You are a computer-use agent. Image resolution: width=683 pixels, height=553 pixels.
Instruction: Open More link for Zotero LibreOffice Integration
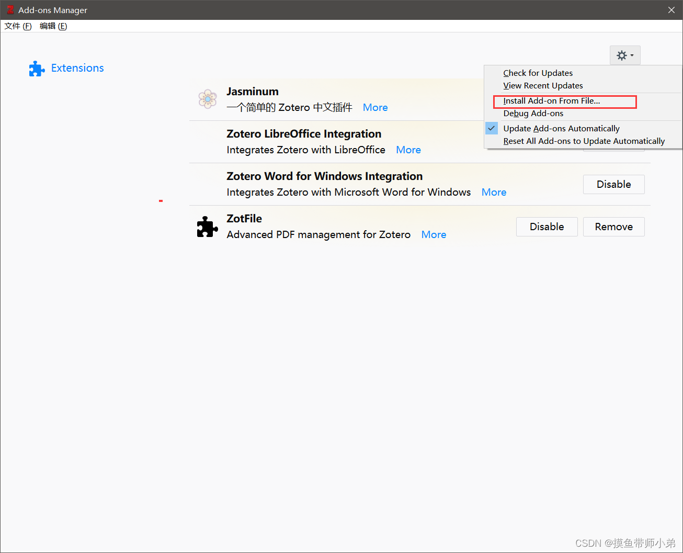click(408, 150)
